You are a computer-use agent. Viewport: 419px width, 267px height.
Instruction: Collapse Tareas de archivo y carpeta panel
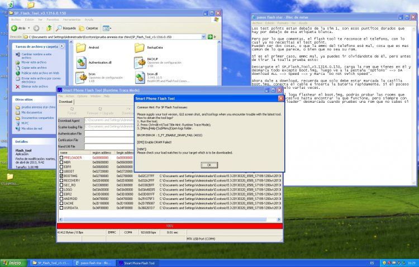pyautogui.click(x=61, y=46)
